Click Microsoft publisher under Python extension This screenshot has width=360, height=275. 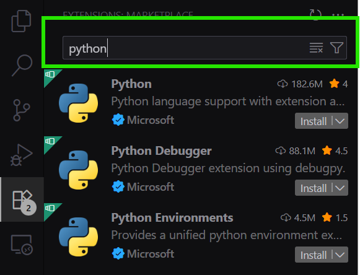coord(143,120)
